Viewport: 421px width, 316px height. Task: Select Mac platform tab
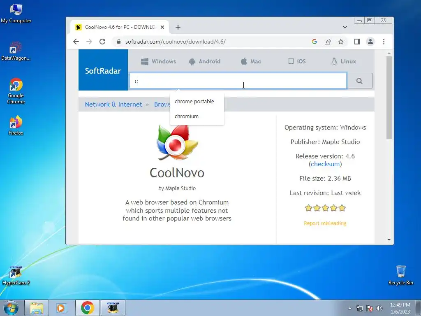click(x=251, y=61)
